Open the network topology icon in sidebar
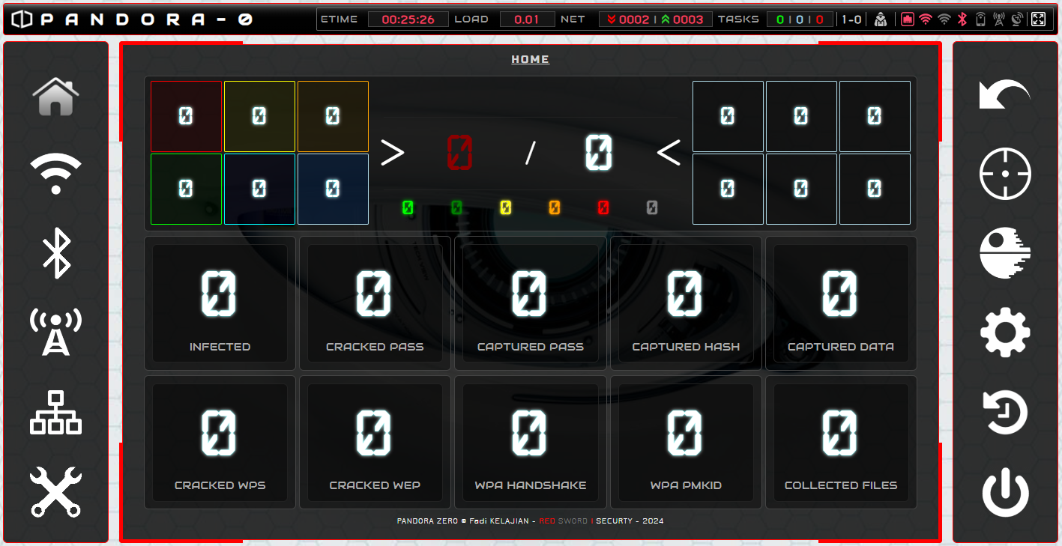This screenshot has height=546, width=1062. click(55, 413)
